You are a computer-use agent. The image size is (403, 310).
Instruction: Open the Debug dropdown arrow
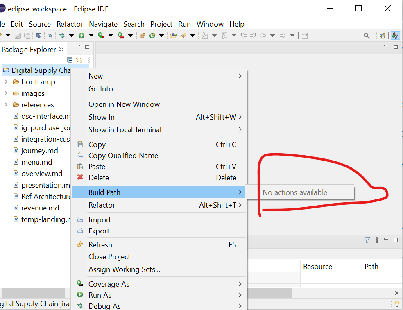71,36
